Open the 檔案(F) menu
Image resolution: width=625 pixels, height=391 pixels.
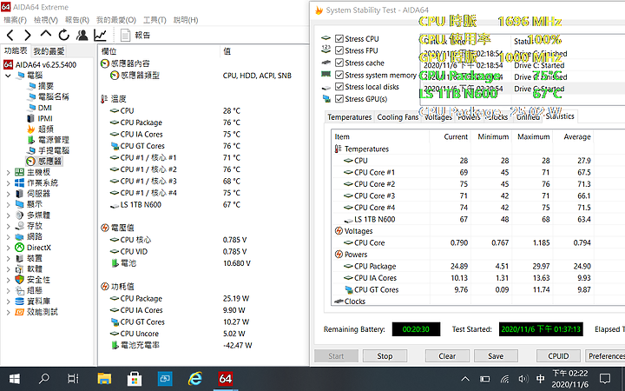pyautogui.click(x=15, y=19)
